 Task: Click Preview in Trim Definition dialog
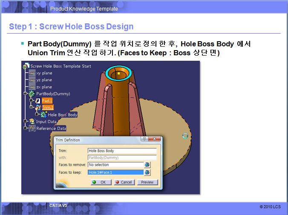147,182
